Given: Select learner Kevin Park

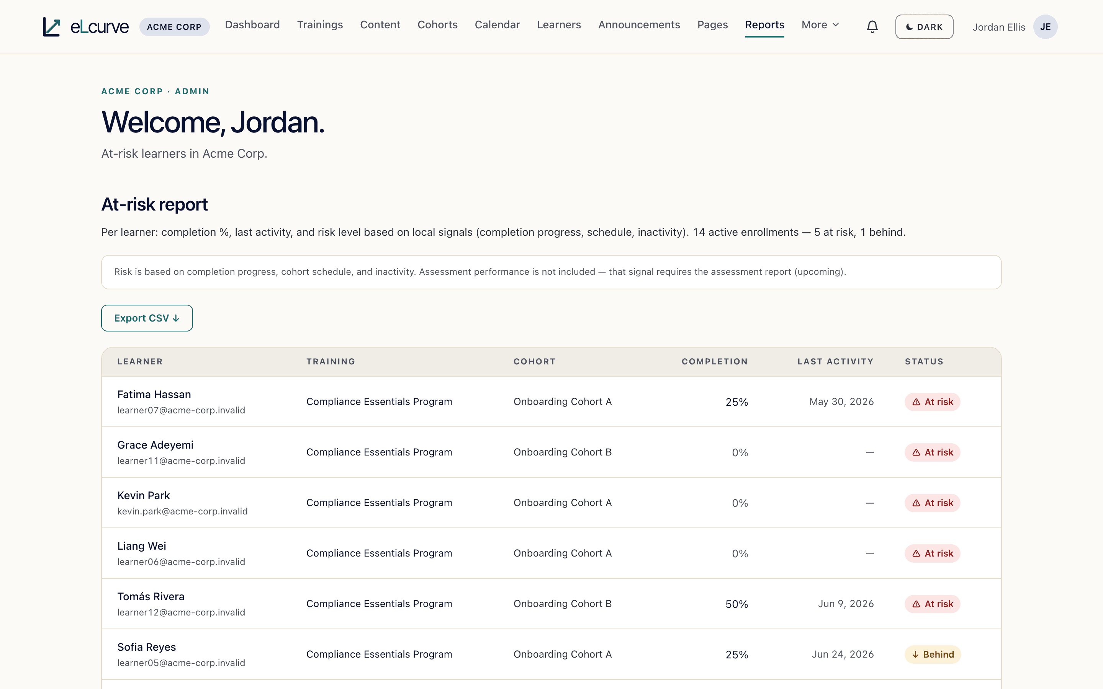Looking at the screenshot, I should pos(144,495).
